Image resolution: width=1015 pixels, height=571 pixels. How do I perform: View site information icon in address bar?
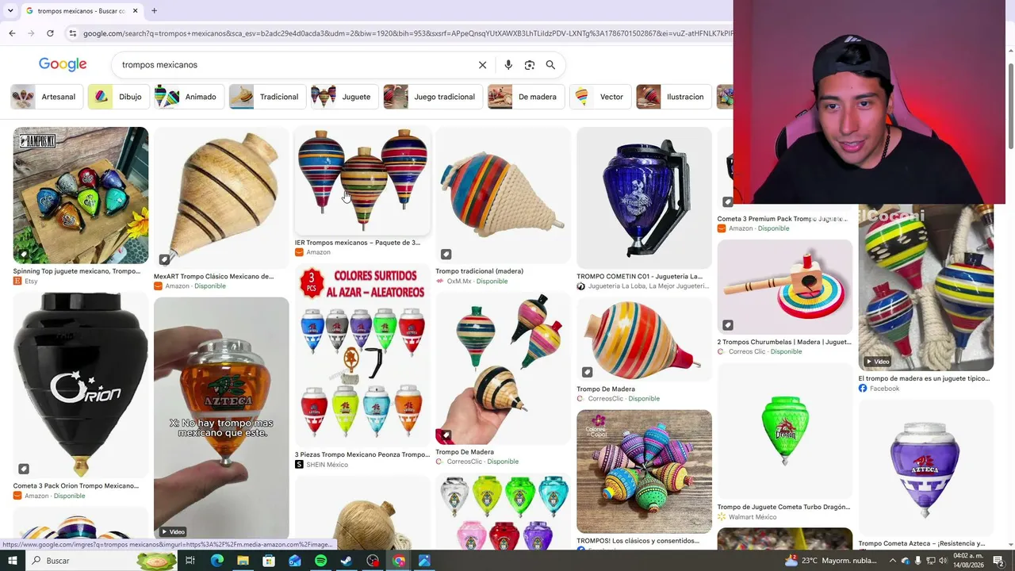coord(73,33)
